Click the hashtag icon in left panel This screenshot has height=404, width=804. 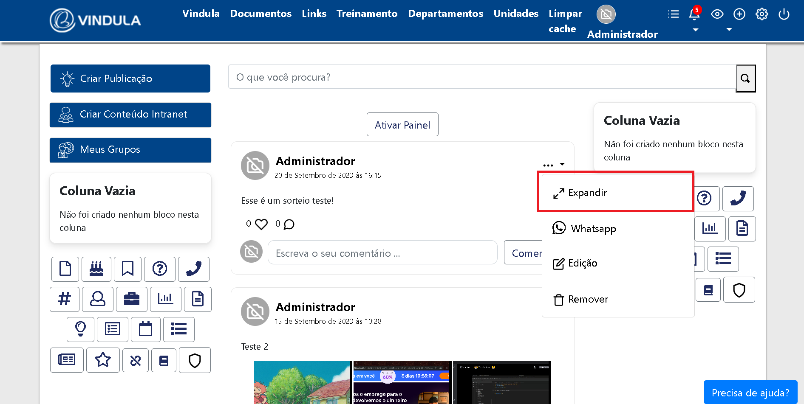click(65, 299)
